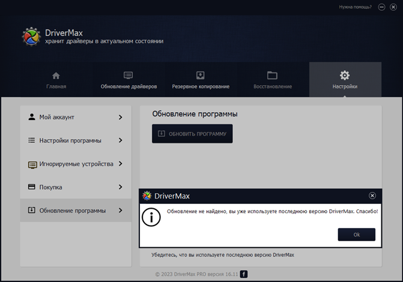403x282 pixels.
Task: Expand the sidebar Обновление программы chevron
Action: [120, 211]
